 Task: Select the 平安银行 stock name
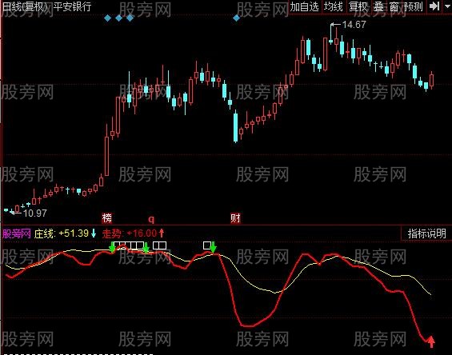pyautogui.click(x=72, y=7)
